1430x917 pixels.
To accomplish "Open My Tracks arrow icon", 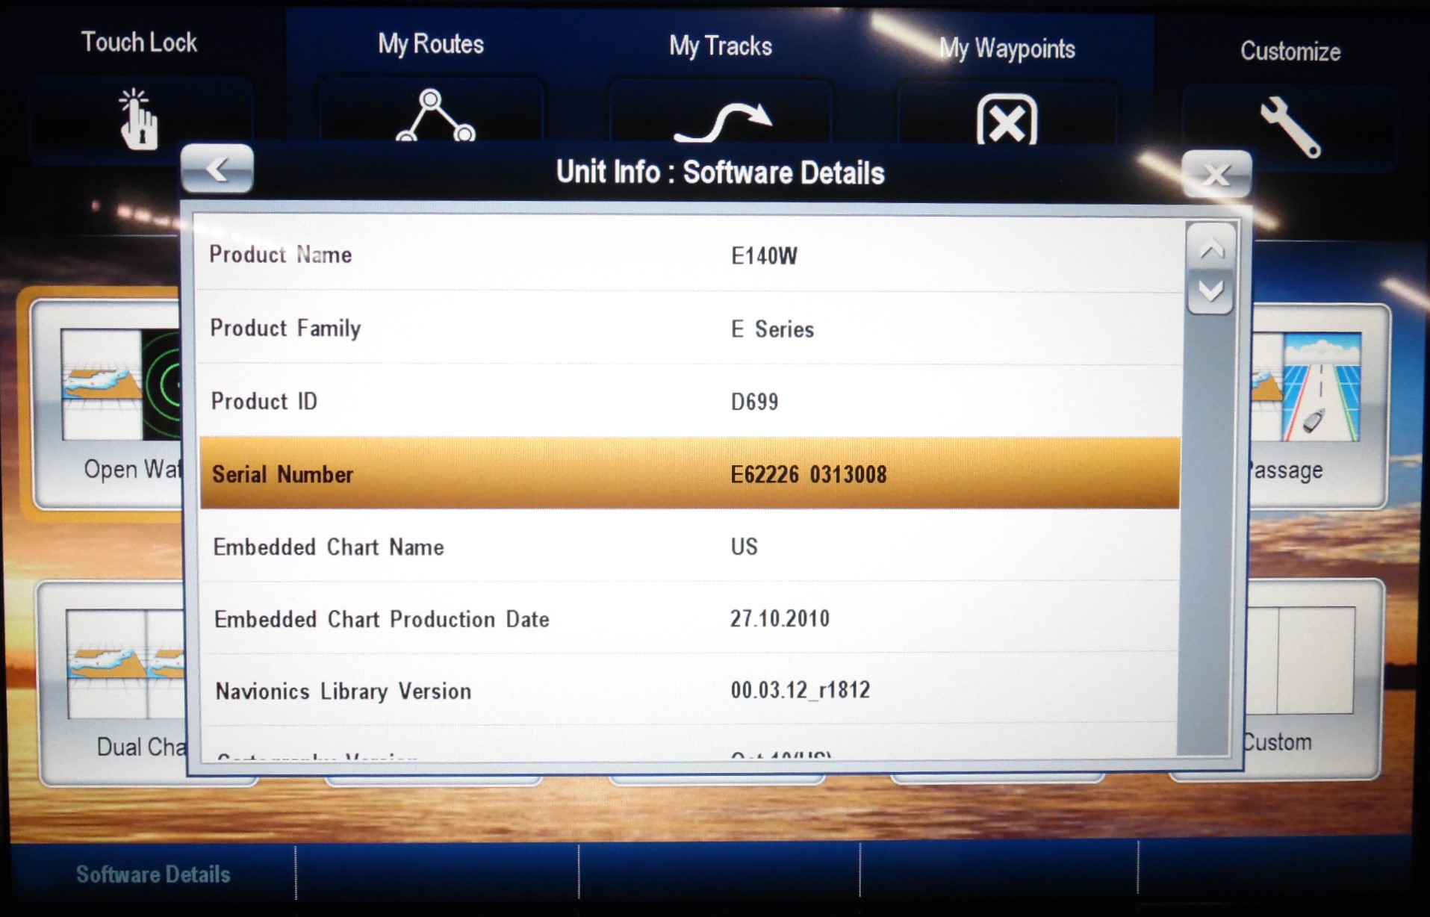I will [x=722, y=121].
